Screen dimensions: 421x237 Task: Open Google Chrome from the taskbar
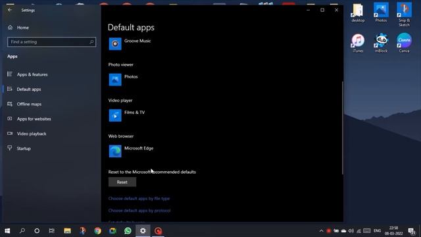(x=98, y=231)
